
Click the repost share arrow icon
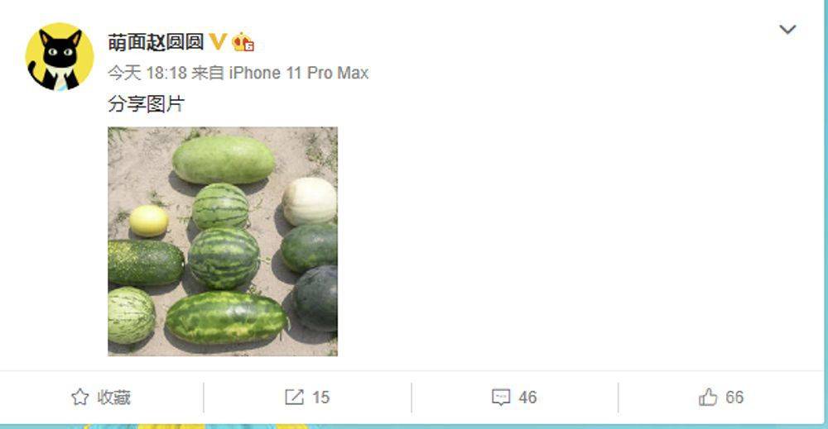294,397
